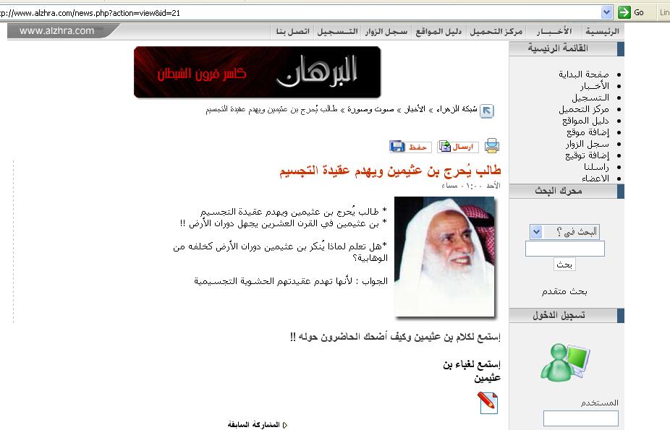Screen dimensions: 670x430
Task: Click the printer icon above the article
Action: point(492,146)
